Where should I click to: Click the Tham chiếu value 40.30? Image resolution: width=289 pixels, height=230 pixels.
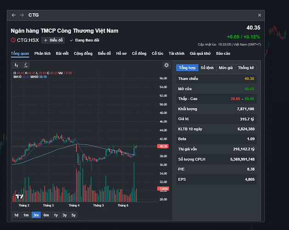(x=249, y=79)
